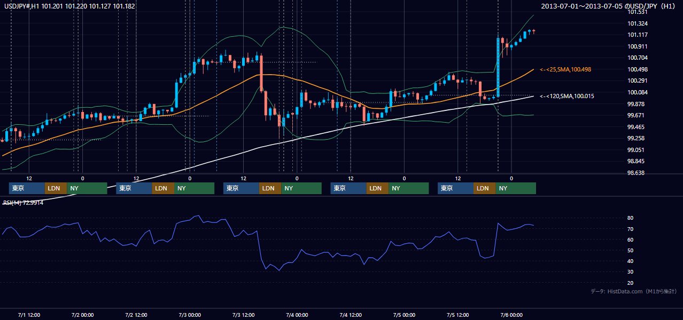Viewport: 683px width, 320px height.
Task: Open the HistData.com data source credit
Action: coord(634,291)
